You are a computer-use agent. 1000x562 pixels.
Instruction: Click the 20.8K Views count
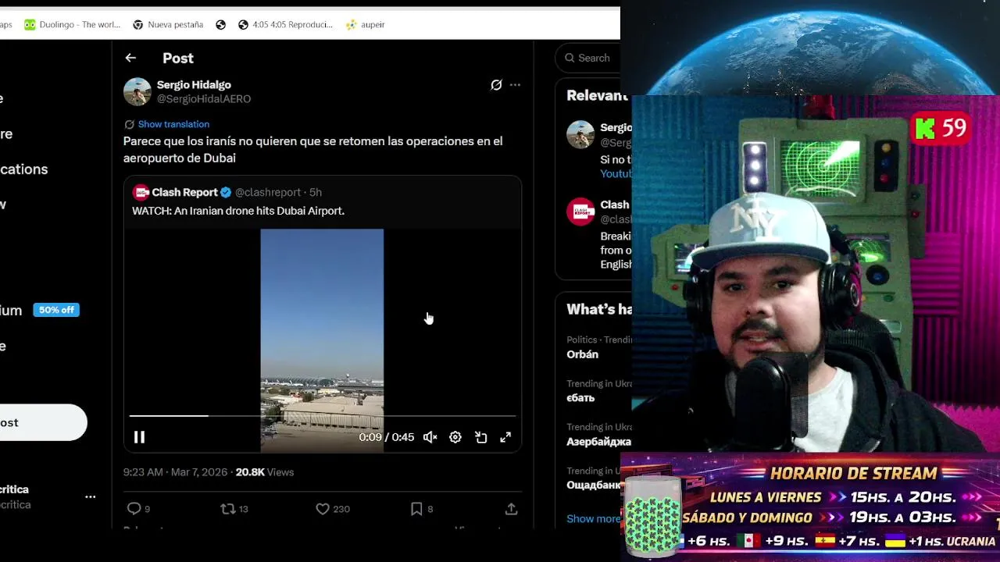point(265,472)
